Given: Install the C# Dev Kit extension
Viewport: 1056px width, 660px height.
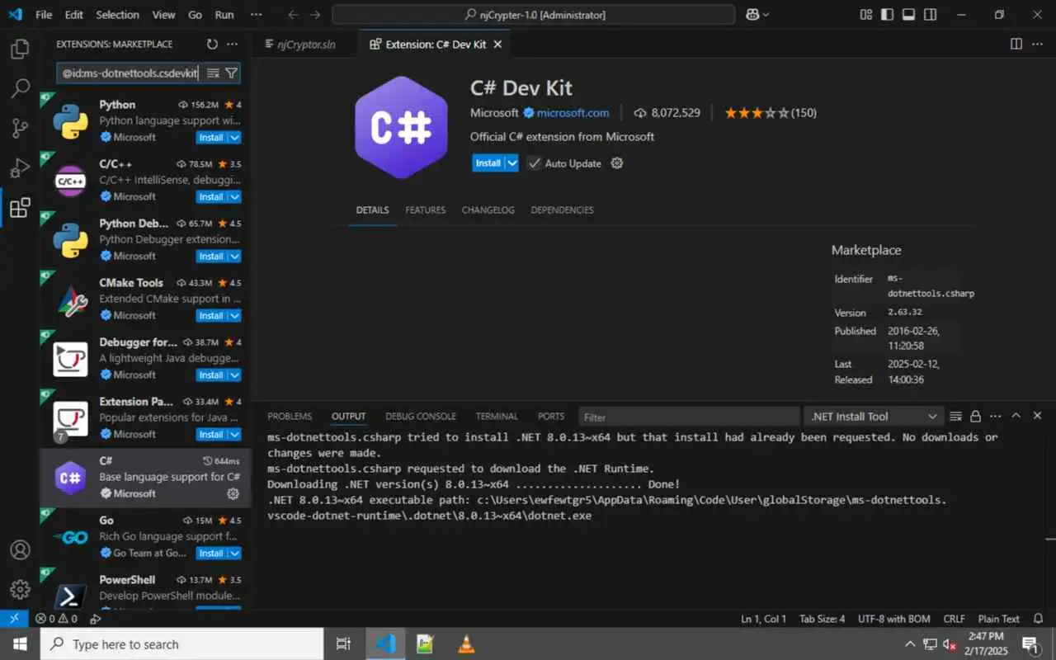Looking at the screenshot, I should point(488,163).
